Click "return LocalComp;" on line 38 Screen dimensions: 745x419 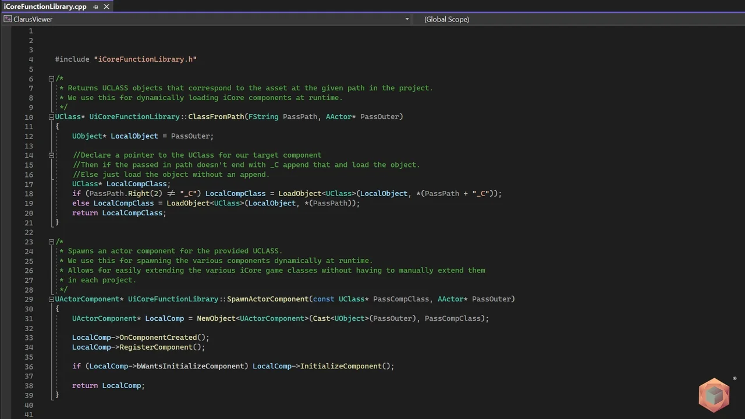click(108, 385)
